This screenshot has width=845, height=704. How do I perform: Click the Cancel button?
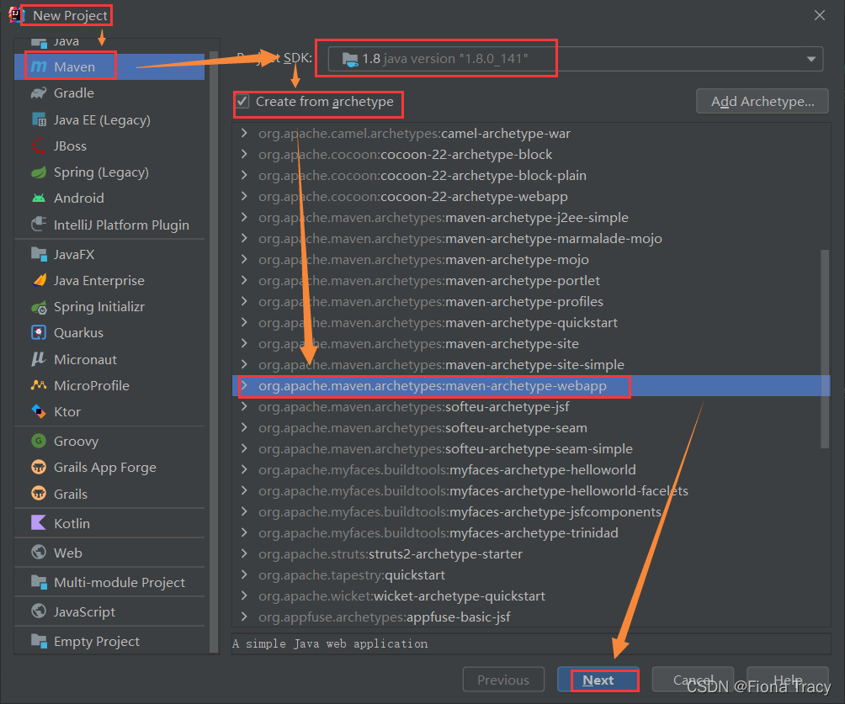click(x=693, y=680)
